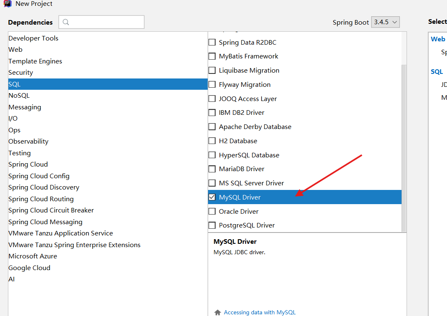Enable Apache Derby Database dependency

click(212, 126)
